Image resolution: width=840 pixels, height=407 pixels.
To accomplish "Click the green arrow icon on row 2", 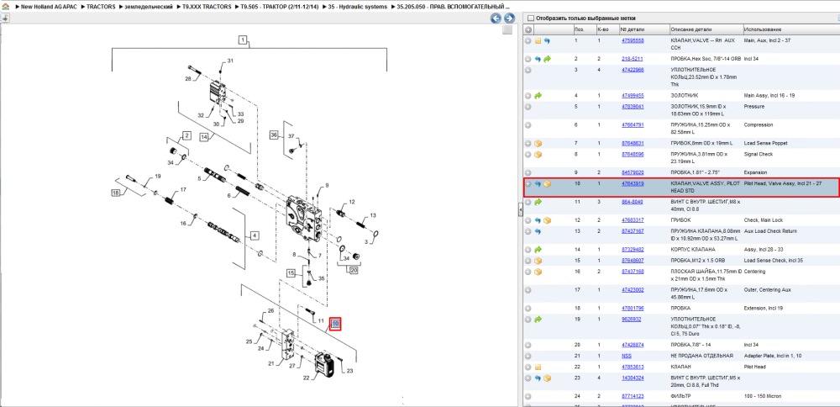I will point(547,59).
